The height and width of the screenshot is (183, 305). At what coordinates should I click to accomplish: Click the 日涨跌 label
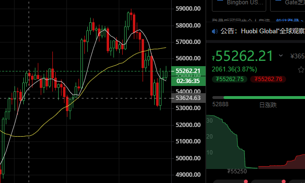click(268, 105)
